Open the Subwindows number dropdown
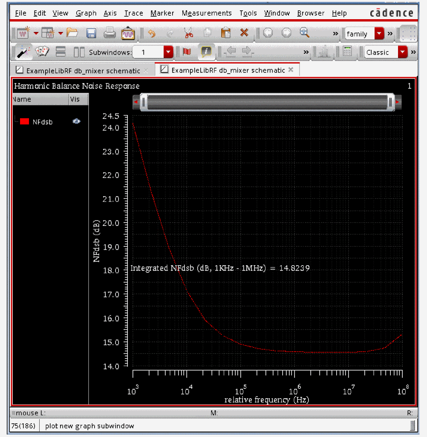Screen dimensions: 427x437 (168, 52)
